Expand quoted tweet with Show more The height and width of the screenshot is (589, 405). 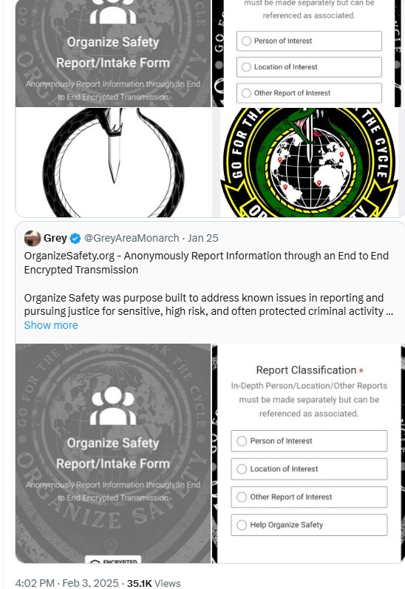point(51,325)
